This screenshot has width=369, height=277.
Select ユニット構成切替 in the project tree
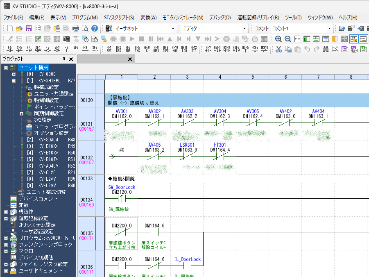click(46, 192)
